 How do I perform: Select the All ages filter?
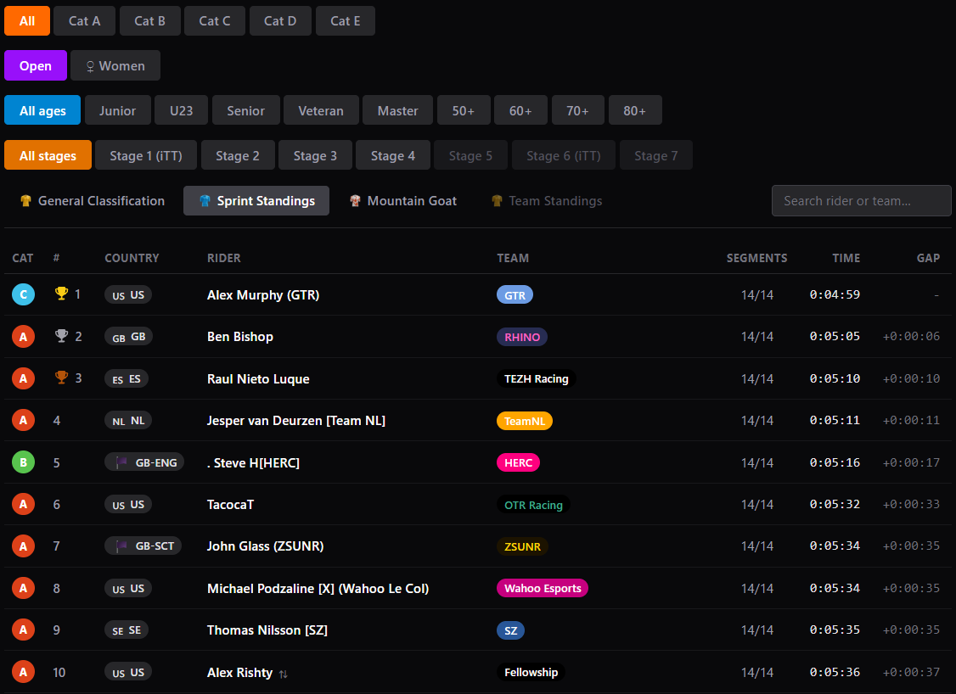coord(42,110)
